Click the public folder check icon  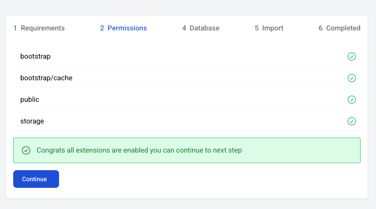pos(352,100)
